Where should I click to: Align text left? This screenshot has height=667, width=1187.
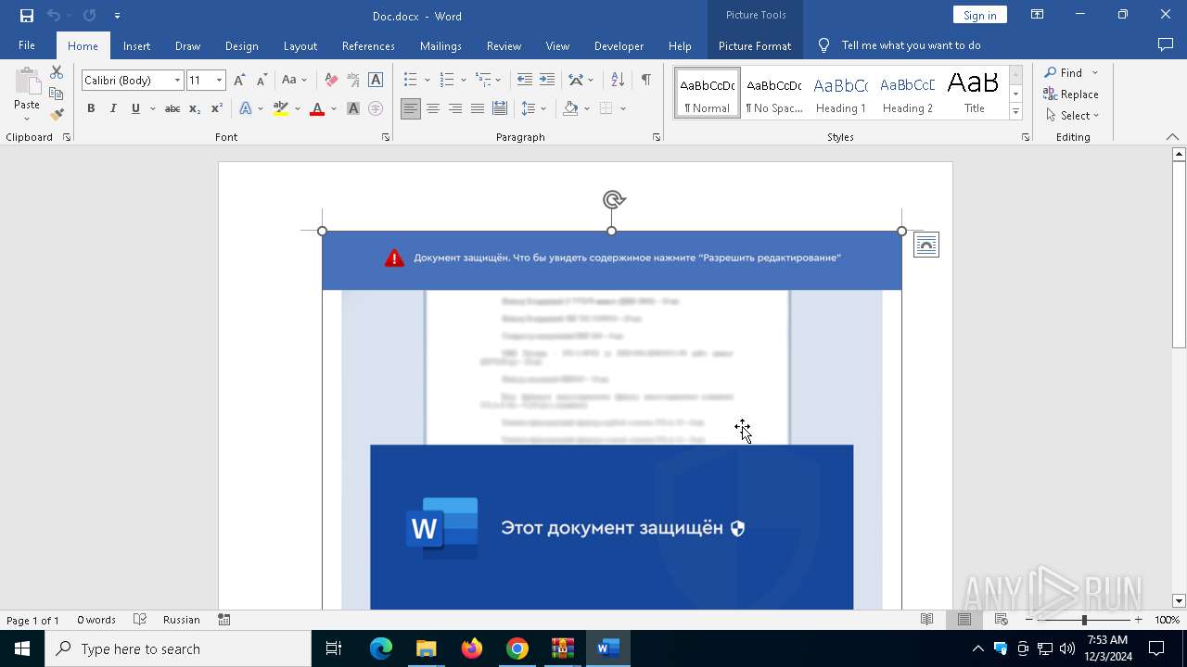(411, 109)
